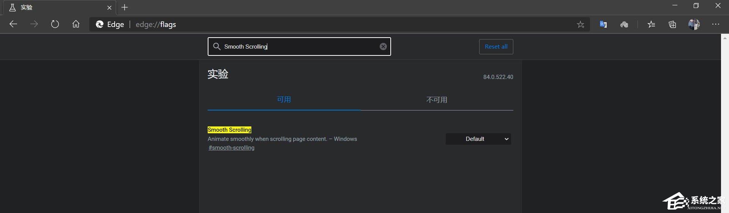This screenshot has height=213, width=729.
Task: Open the favorites list icon
Action: [x=652, y=25]
